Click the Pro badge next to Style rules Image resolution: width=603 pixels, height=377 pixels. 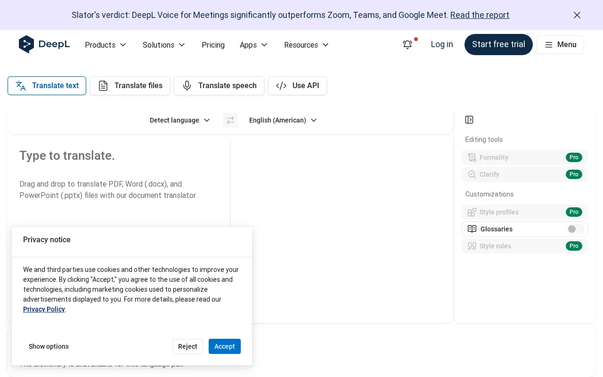574,246
